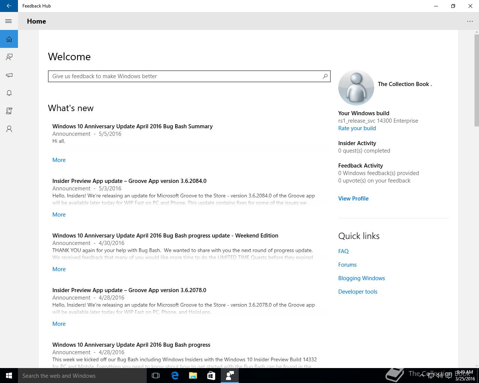Launch Microsoft Edge from taskbar
This screenshot has width=479, height=383.
pyautogui.click(x=174, y=376)
